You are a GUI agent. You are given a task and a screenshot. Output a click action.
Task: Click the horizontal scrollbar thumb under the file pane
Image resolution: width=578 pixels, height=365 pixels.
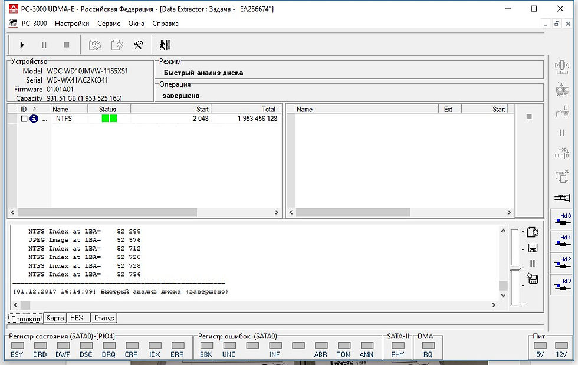tap(353, 212)
